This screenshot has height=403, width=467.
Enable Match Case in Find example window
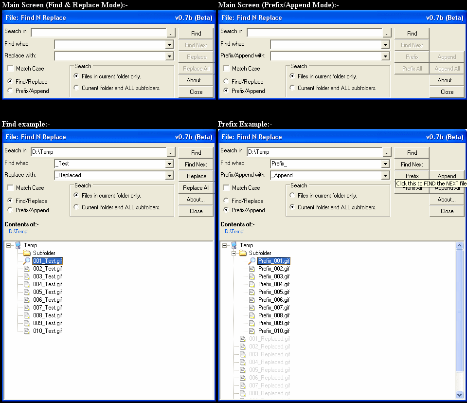tap(10, 188)
